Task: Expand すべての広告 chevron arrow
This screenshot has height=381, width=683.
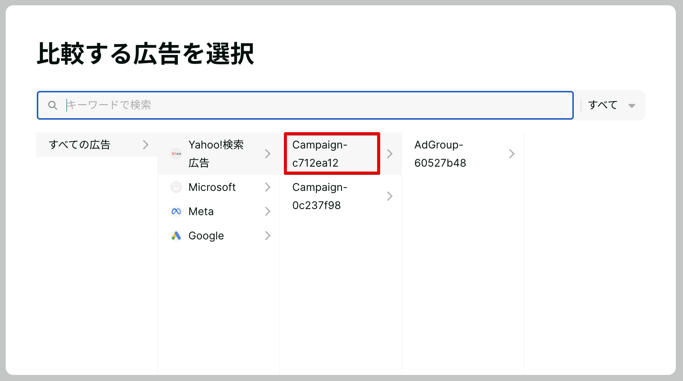Action: 146,145
